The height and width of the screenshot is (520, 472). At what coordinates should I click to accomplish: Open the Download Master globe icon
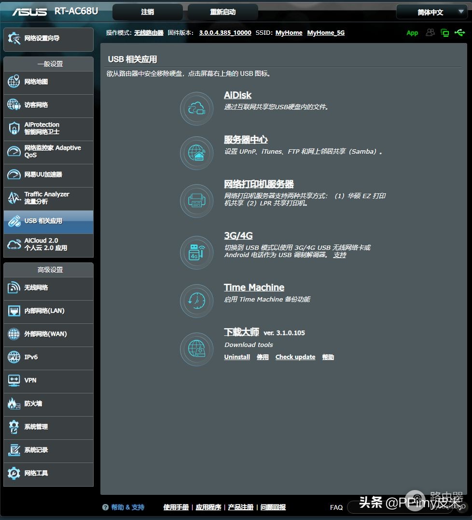[x=196, y=349]
